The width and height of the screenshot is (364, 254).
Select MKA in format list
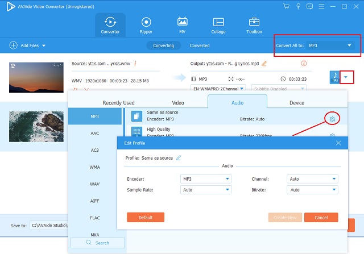pyautogui.click(x=95, y=234)
